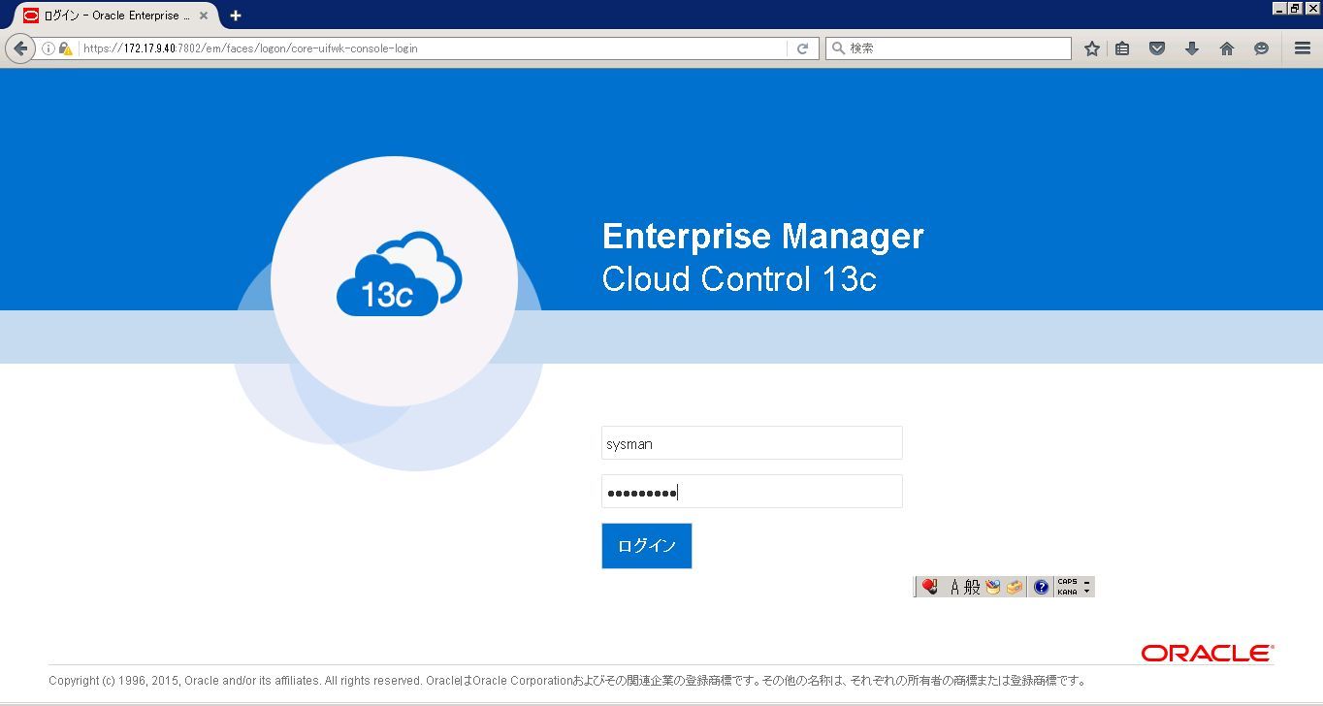Toggle the KANA lock indicator on IME bar
This screenshot has height=706, width=1323.
(1067, 592)
